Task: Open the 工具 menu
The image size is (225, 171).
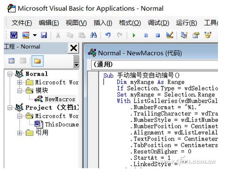Action: tap(211, 23)
